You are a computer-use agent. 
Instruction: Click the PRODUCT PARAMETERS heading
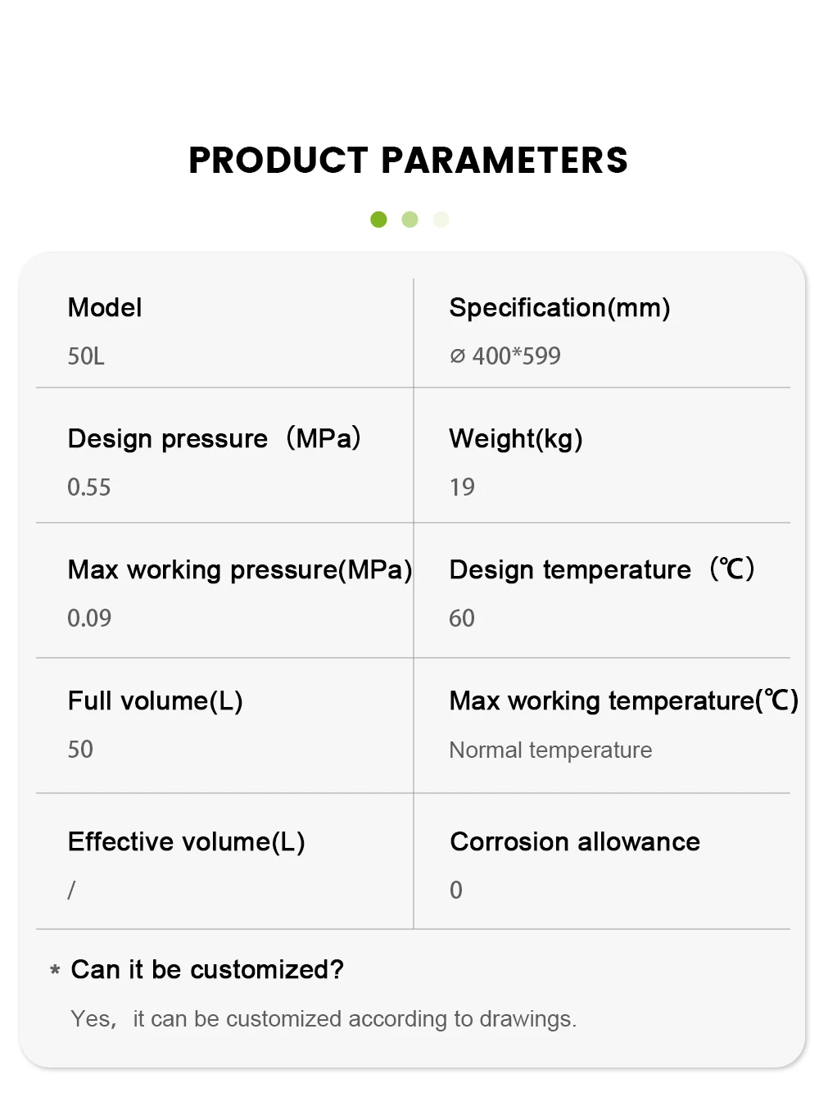409,161
